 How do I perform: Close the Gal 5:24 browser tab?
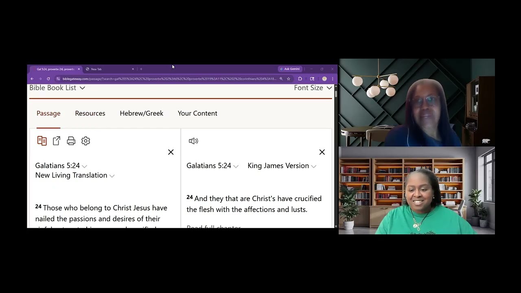pyautogui.click(x=79, y=69)
